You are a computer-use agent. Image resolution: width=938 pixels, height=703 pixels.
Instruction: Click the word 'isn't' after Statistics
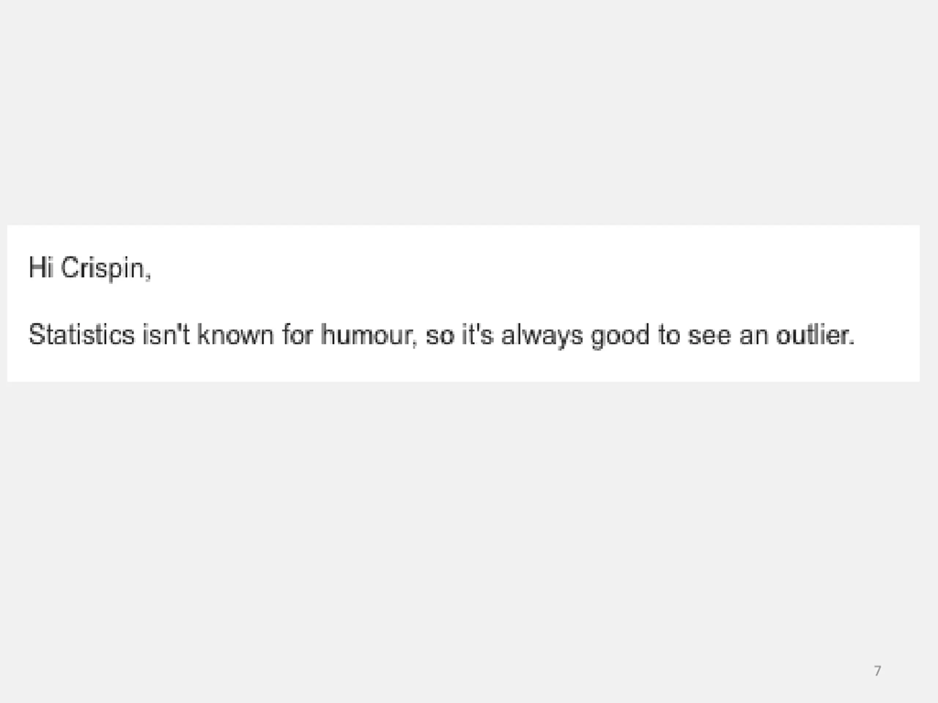(x=166, y=335)
